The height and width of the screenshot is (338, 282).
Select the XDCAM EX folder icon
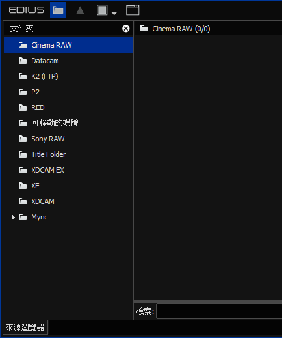pos(23,170)
